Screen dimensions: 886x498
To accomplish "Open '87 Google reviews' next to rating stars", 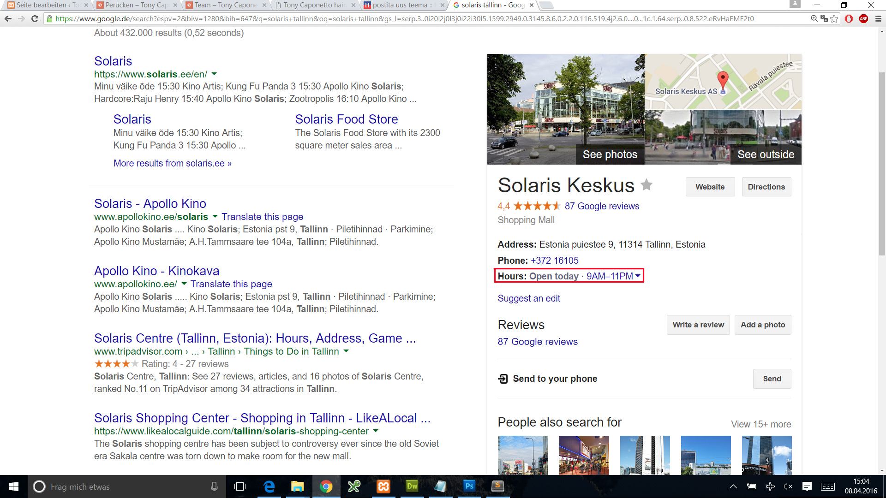I will 602,206.
